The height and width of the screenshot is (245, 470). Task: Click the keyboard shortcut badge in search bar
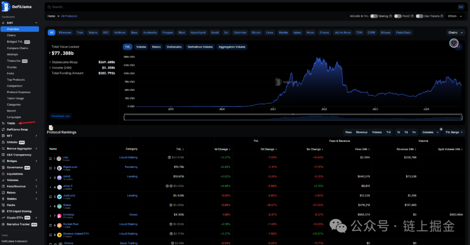(x=461, y=7)
